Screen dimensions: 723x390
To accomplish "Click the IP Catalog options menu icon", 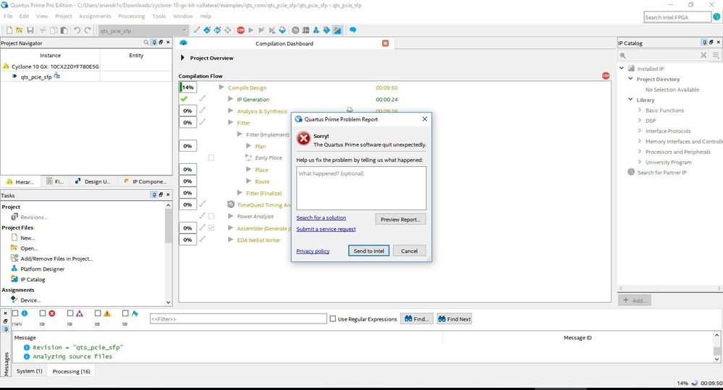I will coord(716,55).
